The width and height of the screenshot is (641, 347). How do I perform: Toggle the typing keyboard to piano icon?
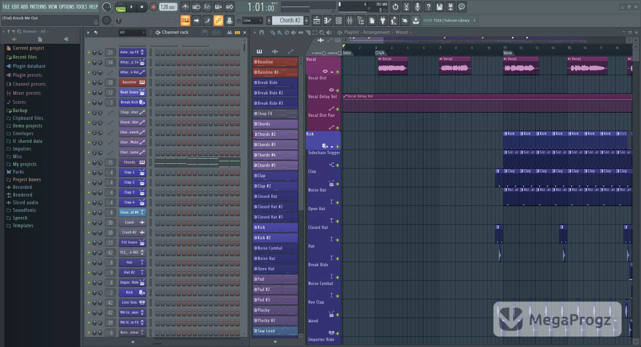pos(185,21)
